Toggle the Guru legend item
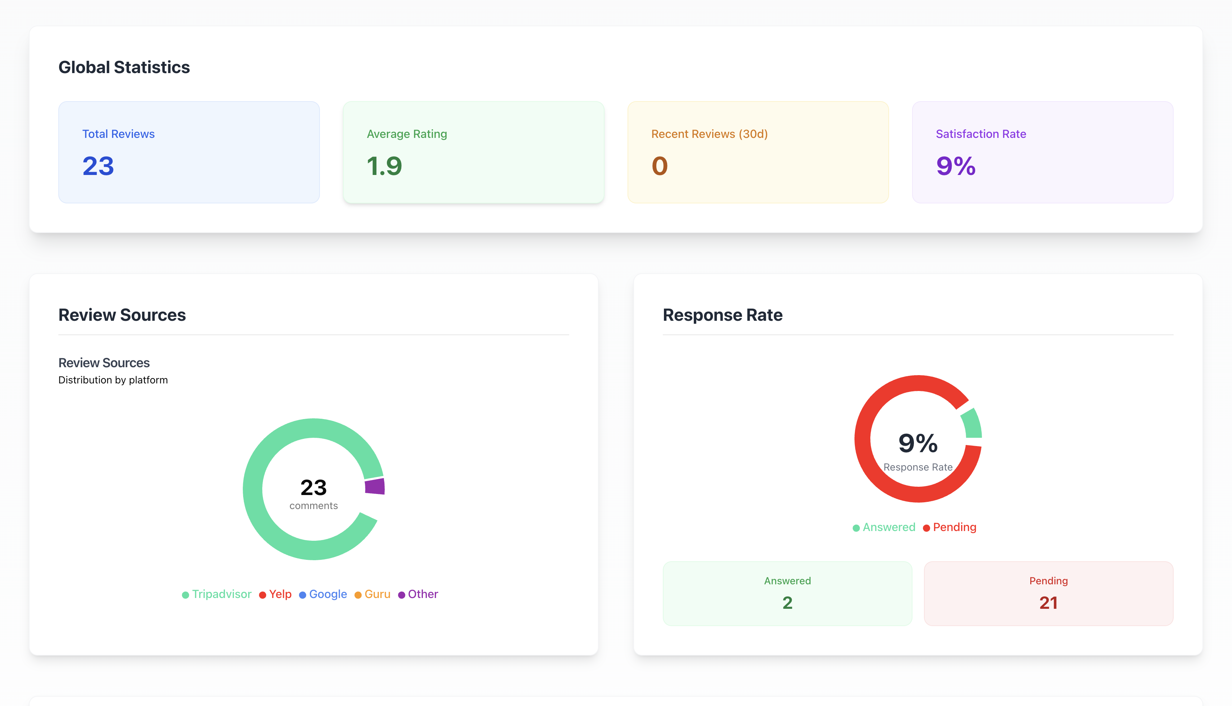Screen dimensions: 1232x706 [378, 594]
